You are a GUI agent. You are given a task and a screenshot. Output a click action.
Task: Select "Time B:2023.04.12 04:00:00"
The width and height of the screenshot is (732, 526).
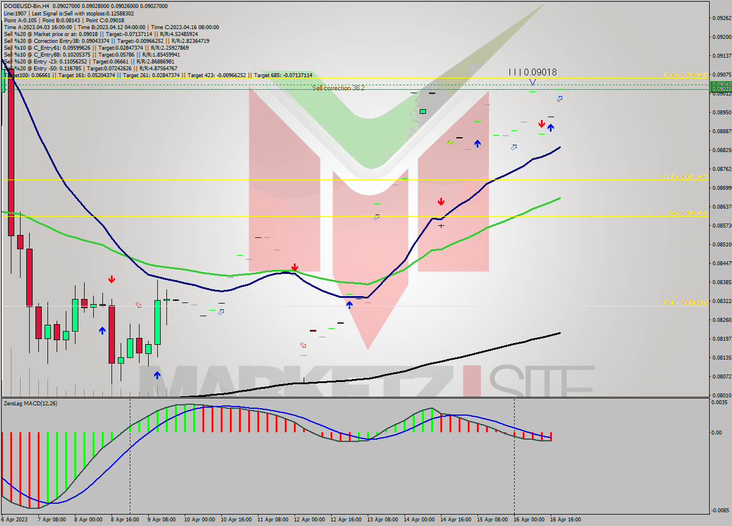[111, 27]
